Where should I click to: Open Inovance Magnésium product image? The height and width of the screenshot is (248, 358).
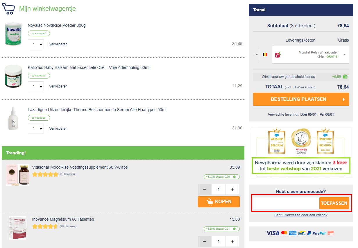click(x=17, y=228)
